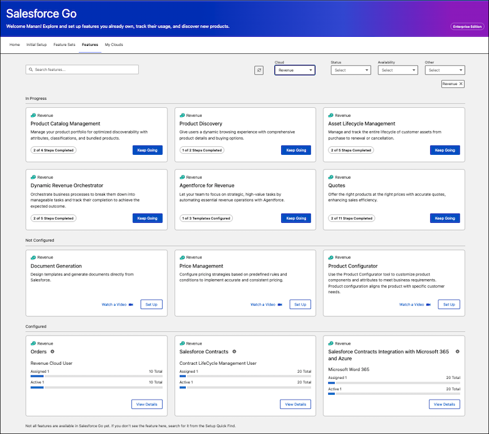This screenshot has height=434, width=489.
Task: Open the Status filter dropdown
Action: coord(351,70)
